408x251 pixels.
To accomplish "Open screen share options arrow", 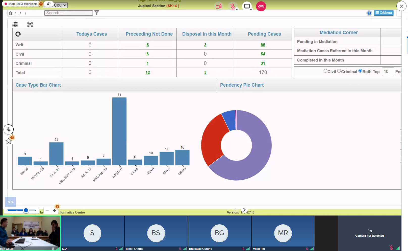I will coord(251,9).
